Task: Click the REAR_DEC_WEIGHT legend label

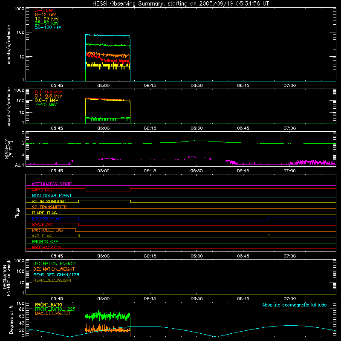Action: [x=52, y=280]
